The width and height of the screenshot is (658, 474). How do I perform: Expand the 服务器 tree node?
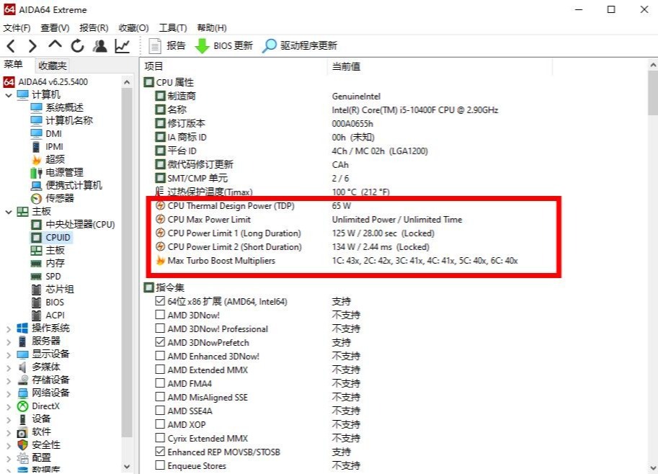(9, 342)
